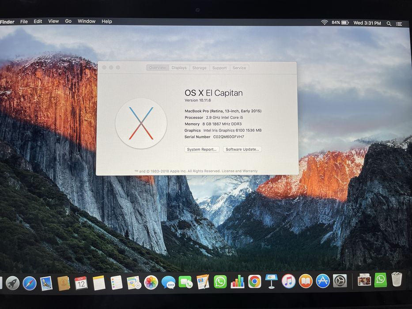This screenshot has width=412, height=309.
Task: Open the Reminders app in Dock
Action: tap(117, 283)
